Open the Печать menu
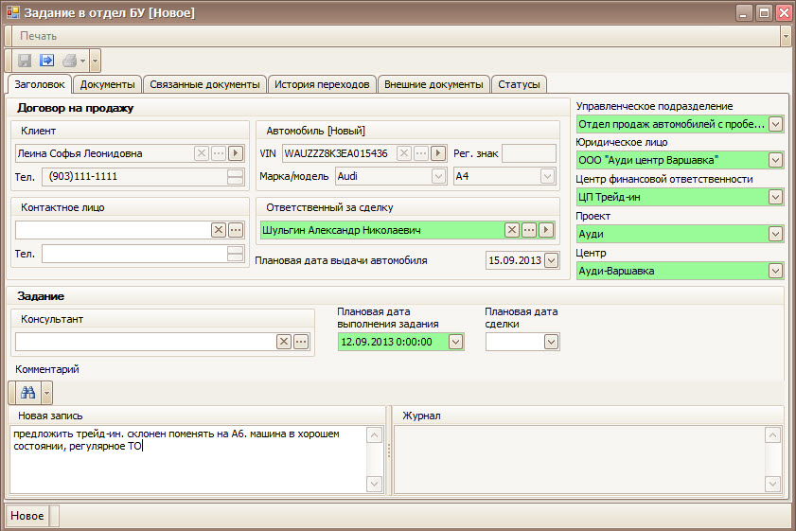 39,36
